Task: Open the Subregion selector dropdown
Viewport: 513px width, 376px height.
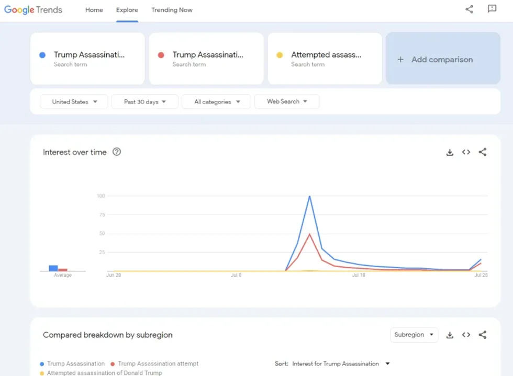Action: pyautogui.click(x=414, y=335)
